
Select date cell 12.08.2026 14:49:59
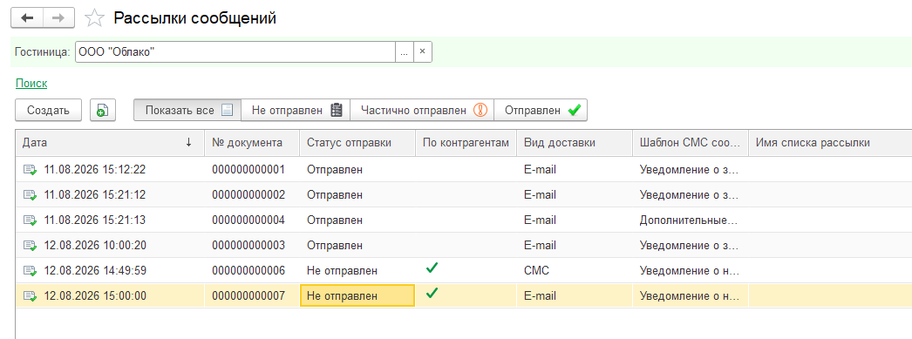(95, 270)
